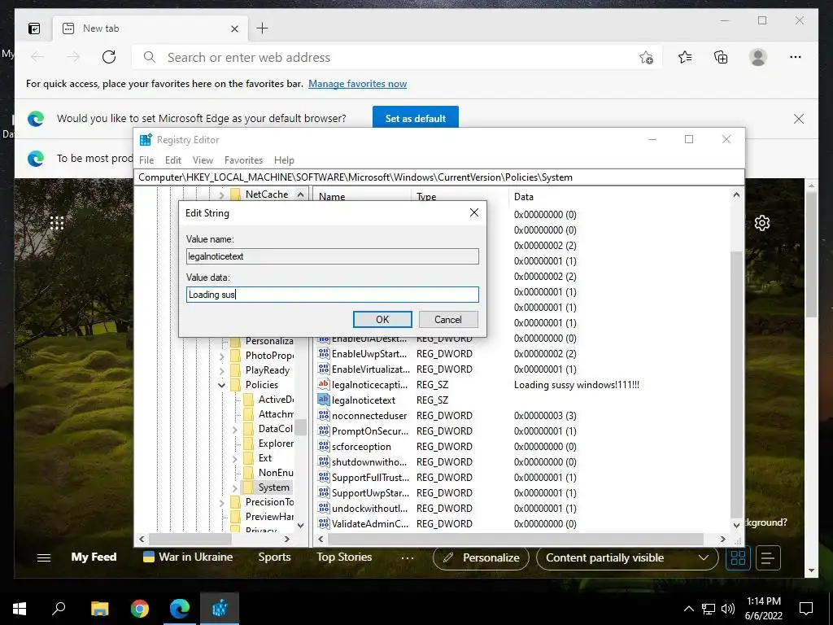833x625 pixels.
Task: Expand the System tree node
Action: [x=235, y=488]
